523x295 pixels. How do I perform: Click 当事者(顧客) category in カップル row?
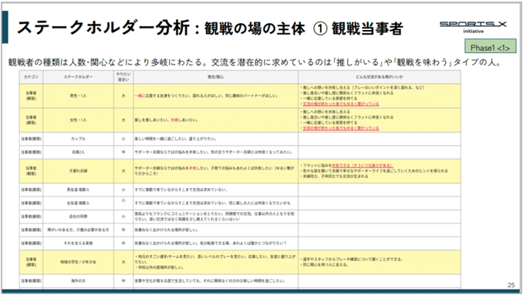(x=31, y=139)
